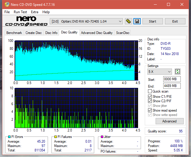Click PI Failures total 2117
Image resolution: width=191 pixels, height=157 pixels.
(88, 150)
